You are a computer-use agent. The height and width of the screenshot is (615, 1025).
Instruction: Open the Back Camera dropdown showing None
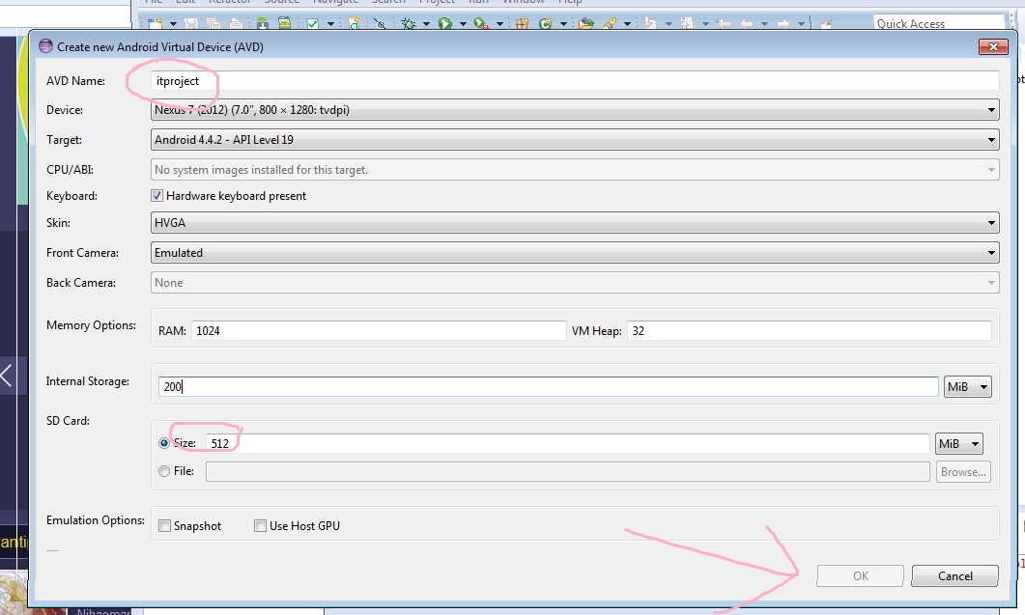(x=575, y=282)
